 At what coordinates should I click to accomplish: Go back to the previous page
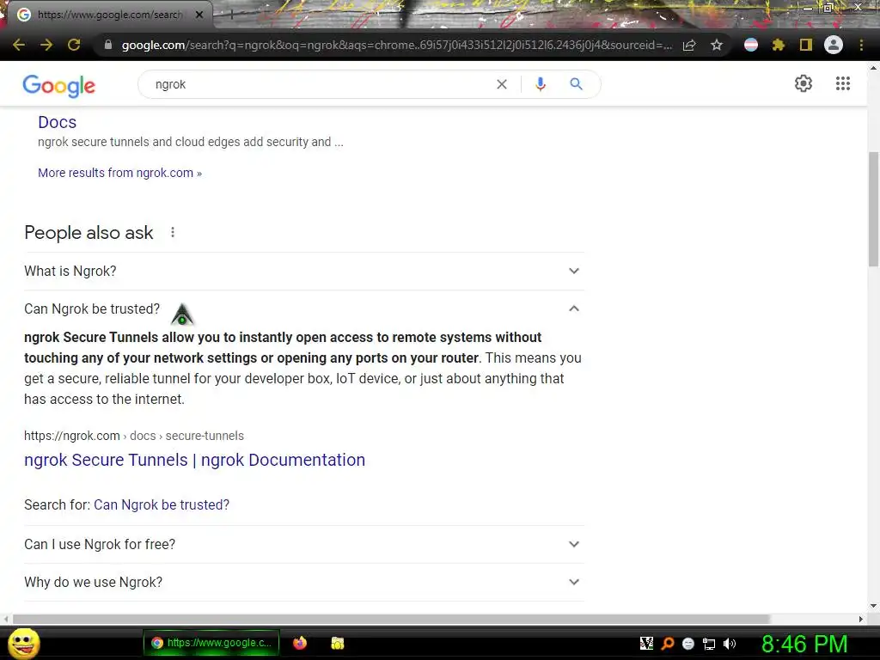pos(19,45)
